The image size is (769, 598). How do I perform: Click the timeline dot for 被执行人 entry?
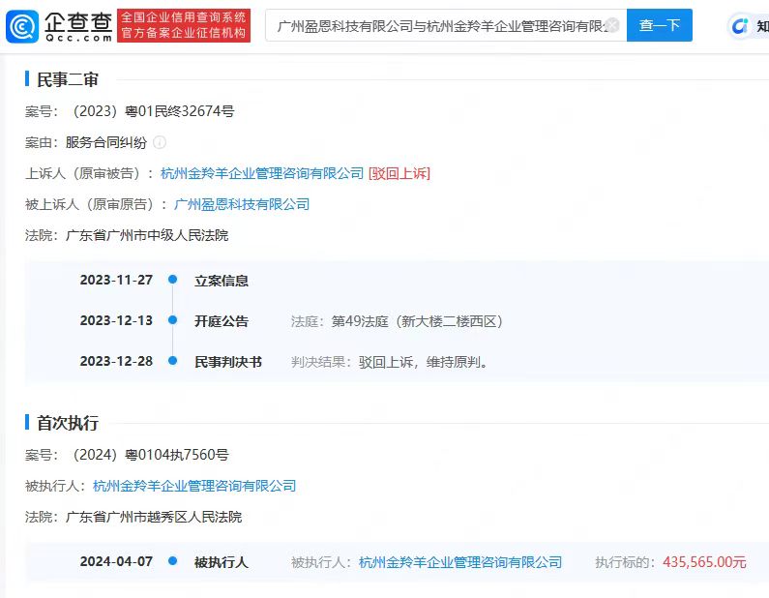click(x=172, y=562)
